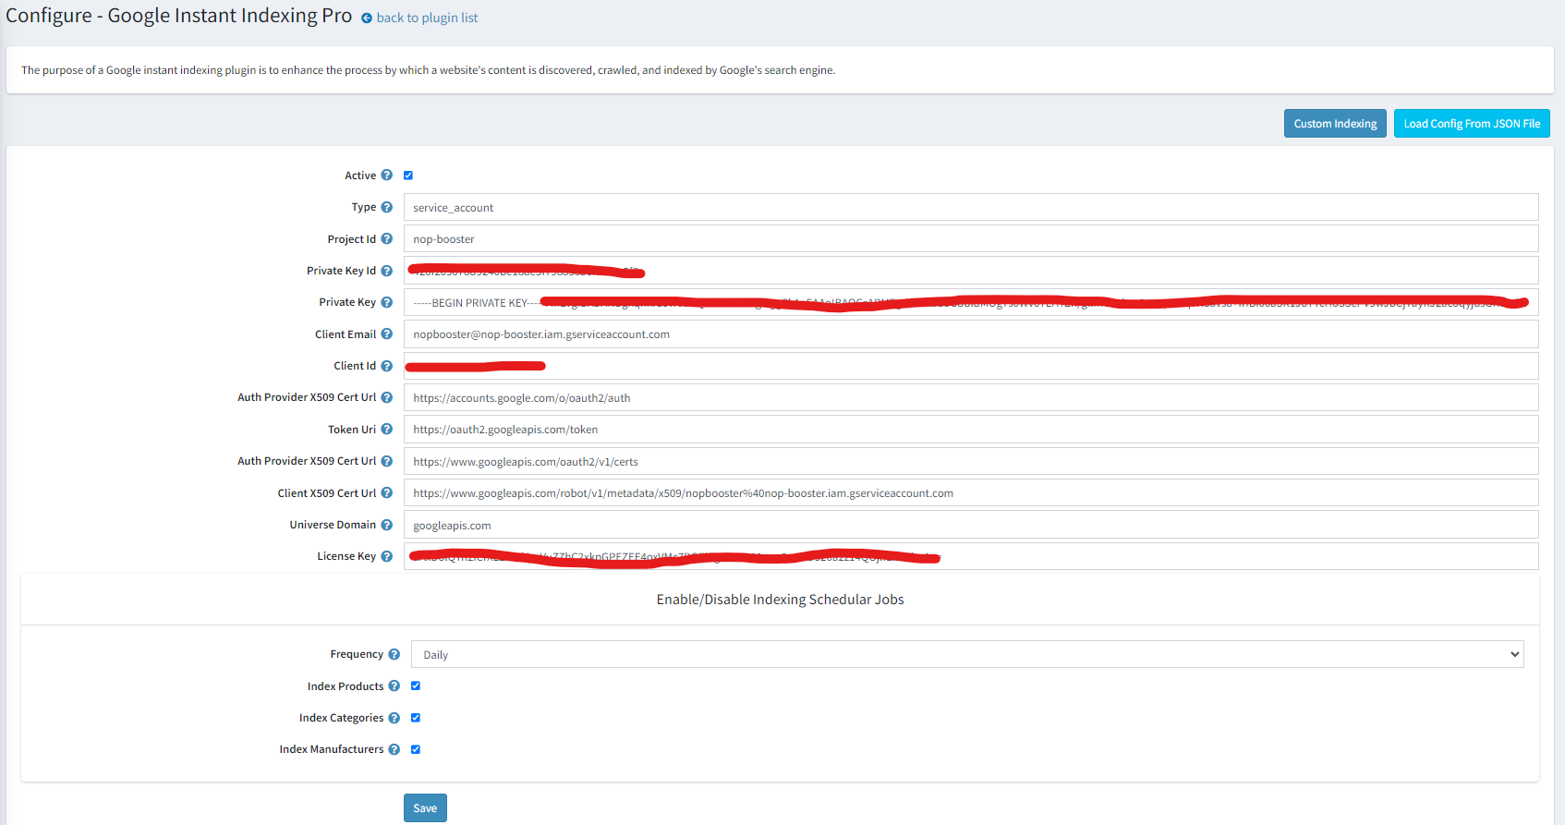Edit the oauth2/v1/certs URL field
Image resolution: width=1565 pixels, height=825 pixels.
(x=971, y=461)
